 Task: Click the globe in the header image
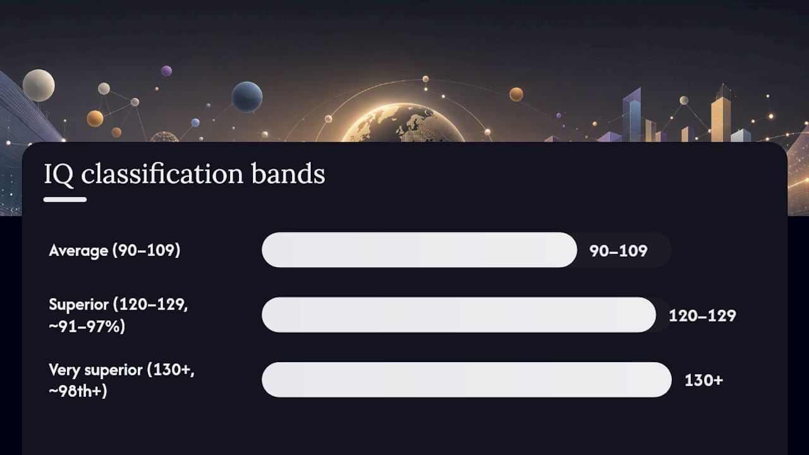click(x=403, y=123)
